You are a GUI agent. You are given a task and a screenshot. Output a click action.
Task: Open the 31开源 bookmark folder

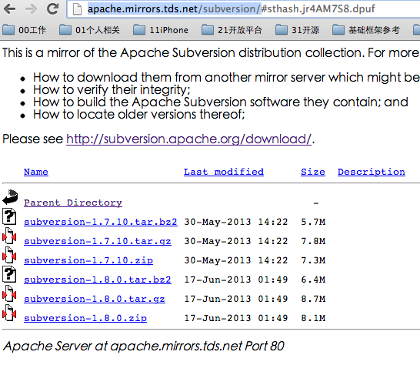[298, 30]
